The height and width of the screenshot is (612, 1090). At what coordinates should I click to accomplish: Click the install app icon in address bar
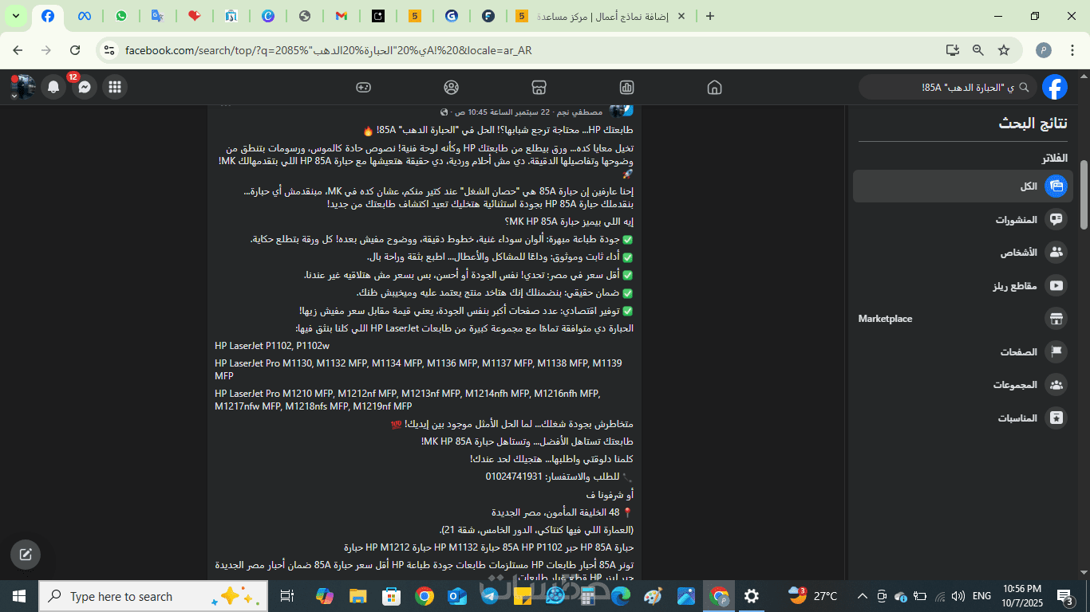tap(952, 50)
